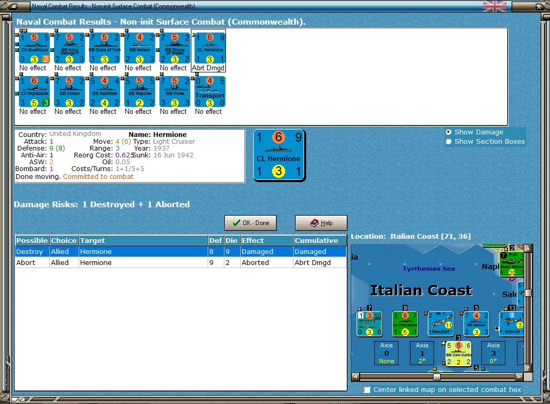The image size is (550, 404).
Task: Click the map's scroll up arrow
Action: (x=528, y=248)
